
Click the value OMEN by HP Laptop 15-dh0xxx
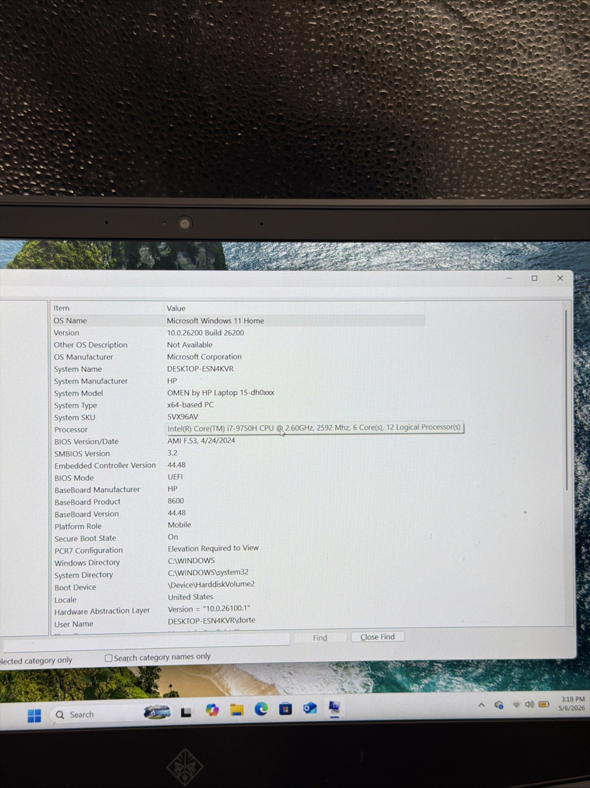point(220,393)
